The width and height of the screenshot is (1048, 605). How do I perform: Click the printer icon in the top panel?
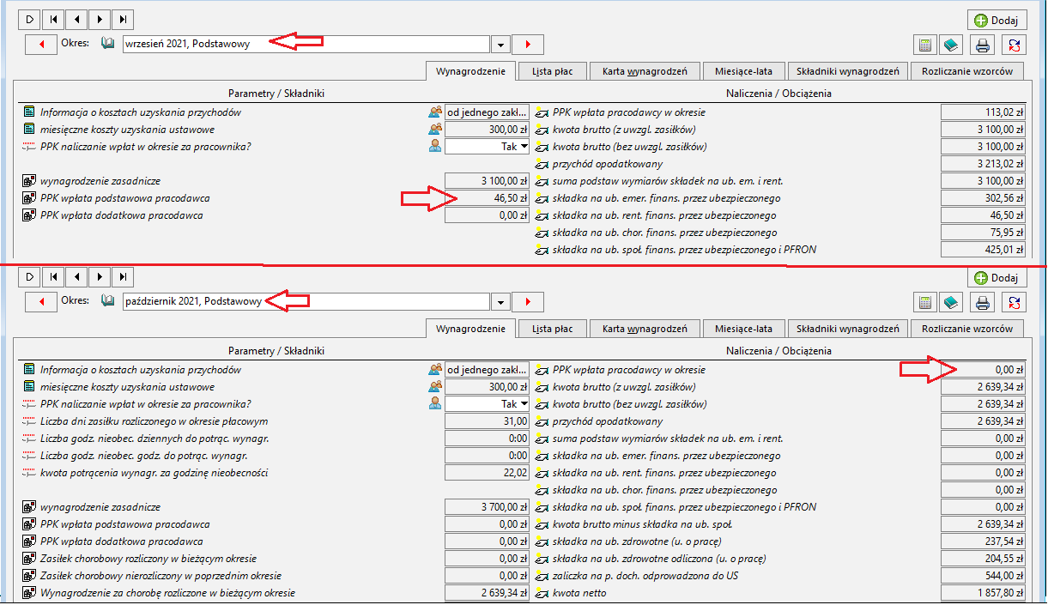point(984,45)
